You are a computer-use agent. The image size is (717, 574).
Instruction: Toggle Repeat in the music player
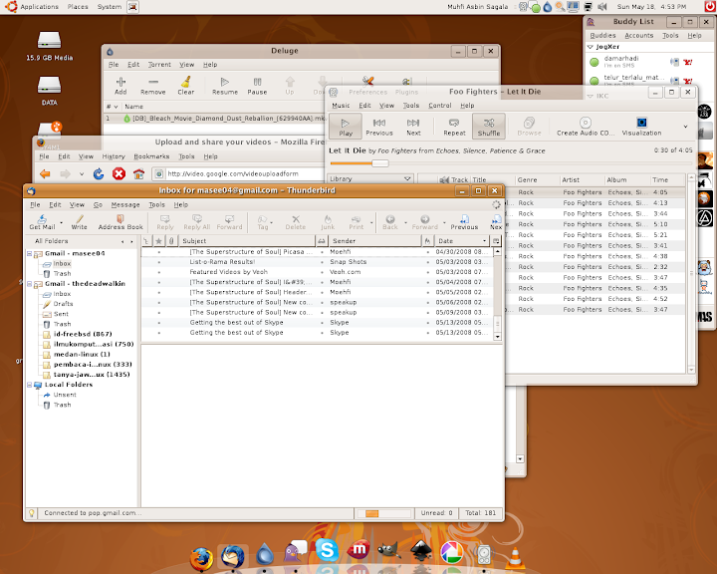coord(454,127)
